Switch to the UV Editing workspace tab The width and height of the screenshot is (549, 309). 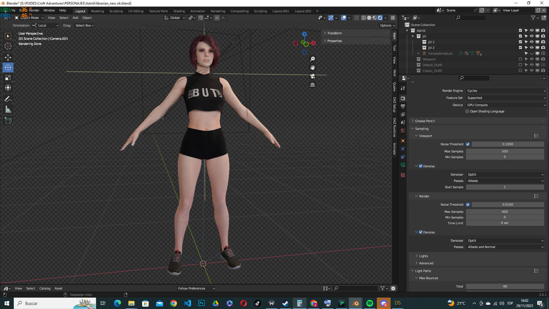[x=136, y=11]
